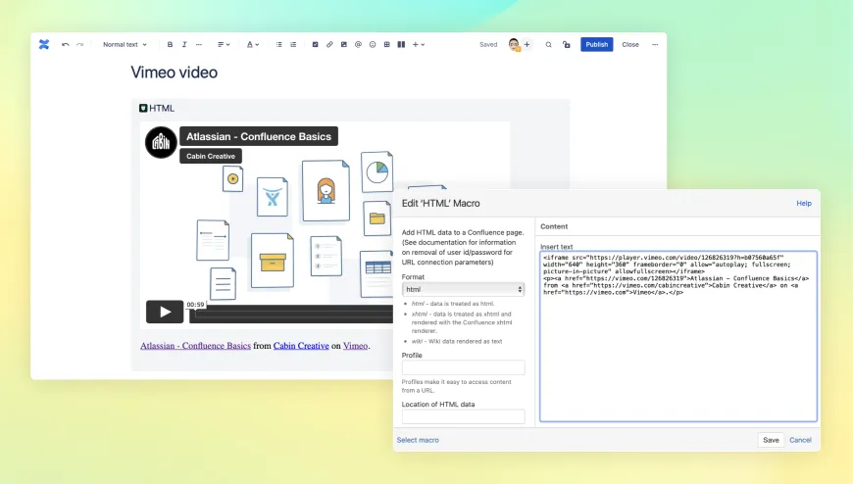Open the Normal text style dropdown

click(x=125, y=44)
